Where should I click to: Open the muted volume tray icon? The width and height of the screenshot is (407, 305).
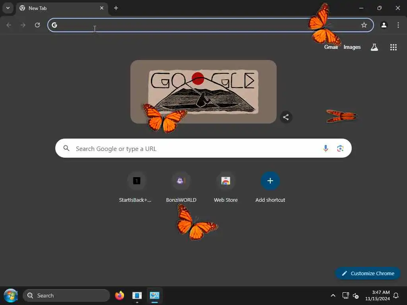(356, 295)
